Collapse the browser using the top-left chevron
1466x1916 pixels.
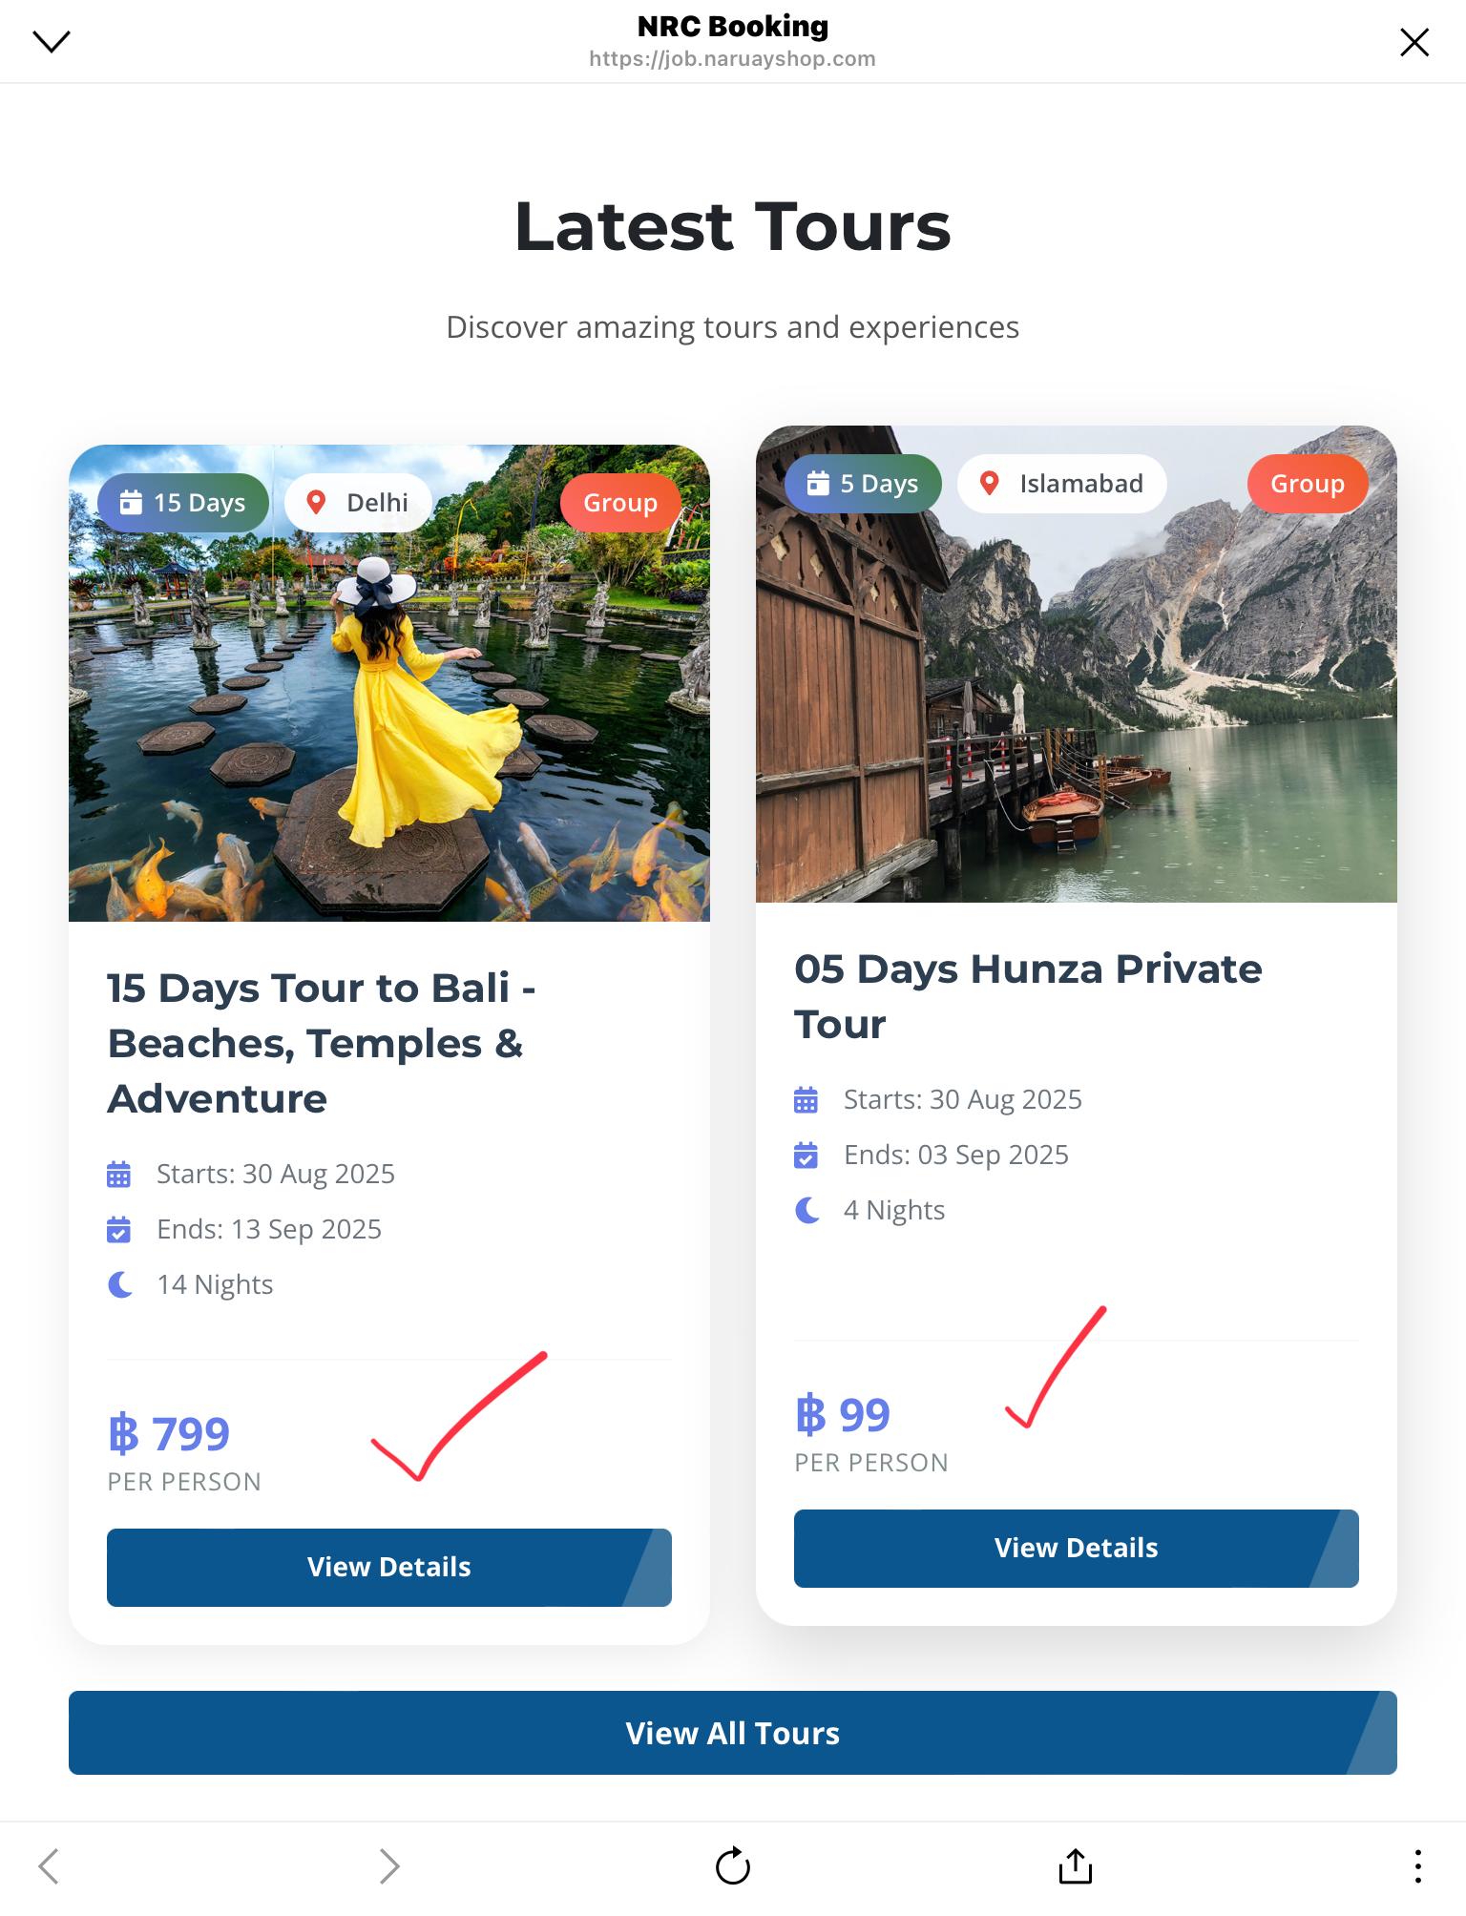click(x=52, y=41)
